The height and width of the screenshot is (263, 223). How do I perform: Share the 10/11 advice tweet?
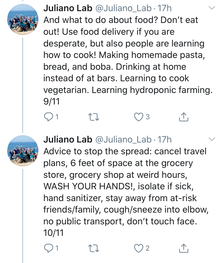pyautogui.click(x=184, y=248)
